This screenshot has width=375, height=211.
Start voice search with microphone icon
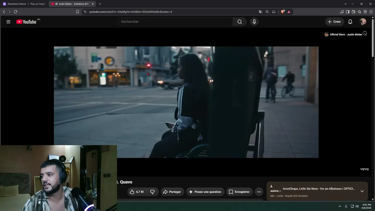254,22
